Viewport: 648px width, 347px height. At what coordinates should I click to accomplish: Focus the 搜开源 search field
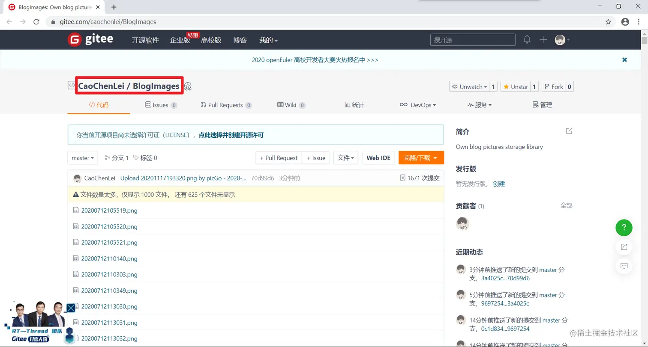pyautogui.click(x=473, y=40)
